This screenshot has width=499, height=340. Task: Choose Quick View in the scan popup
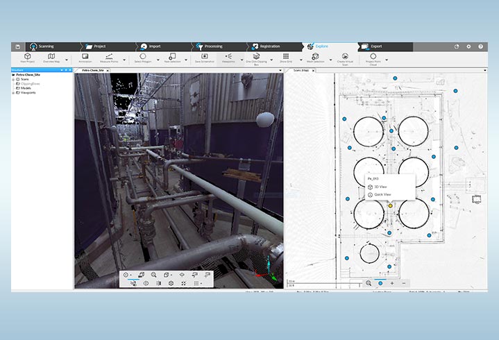point(382,194)
